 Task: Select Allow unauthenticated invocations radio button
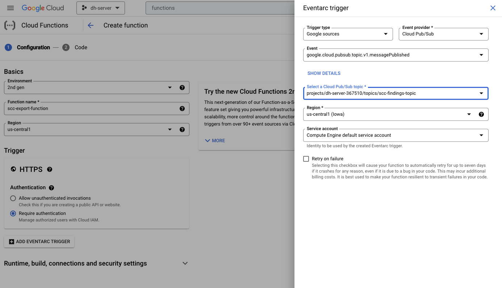tap(13, 198)
